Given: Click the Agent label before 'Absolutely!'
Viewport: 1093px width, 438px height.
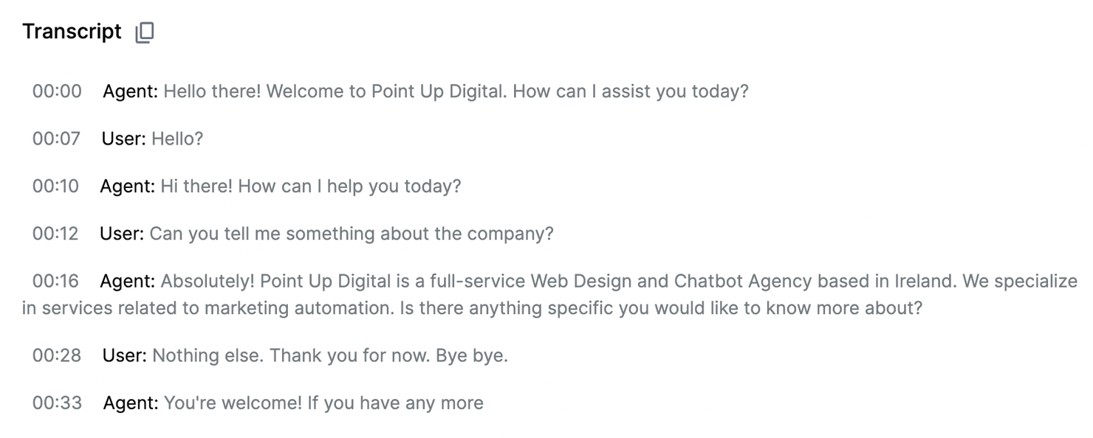Looking at the screenshot, I should pos(128,281).
